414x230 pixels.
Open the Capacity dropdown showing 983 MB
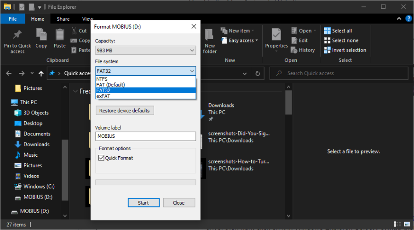(x=145, y=50)
